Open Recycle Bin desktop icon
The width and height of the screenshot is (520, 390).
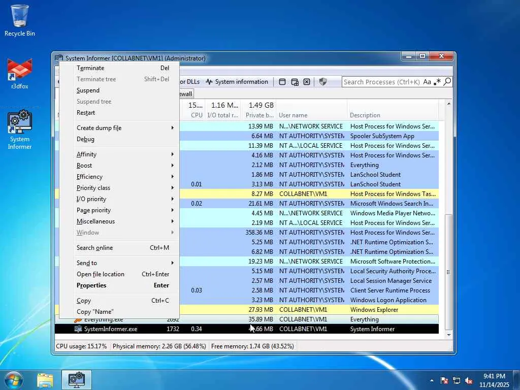(20, 20)
